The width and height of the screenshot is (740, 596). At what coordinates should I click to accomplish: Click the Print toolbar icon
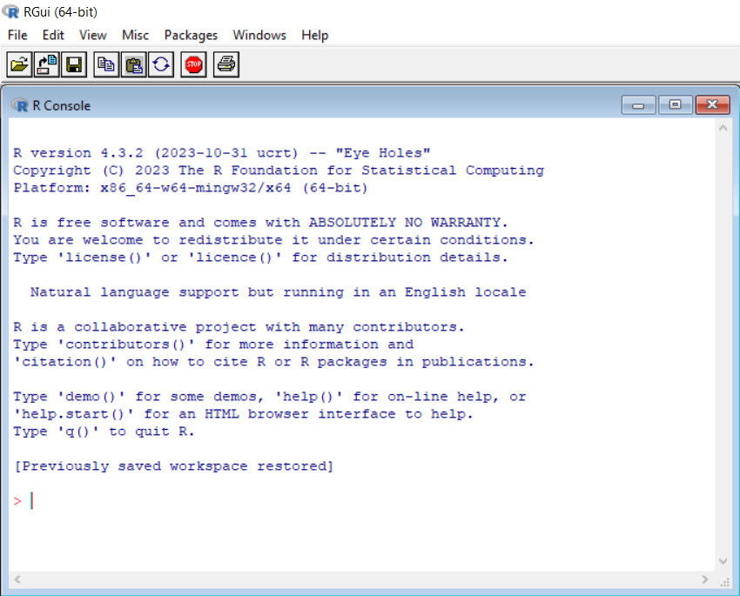coord(226,64)
